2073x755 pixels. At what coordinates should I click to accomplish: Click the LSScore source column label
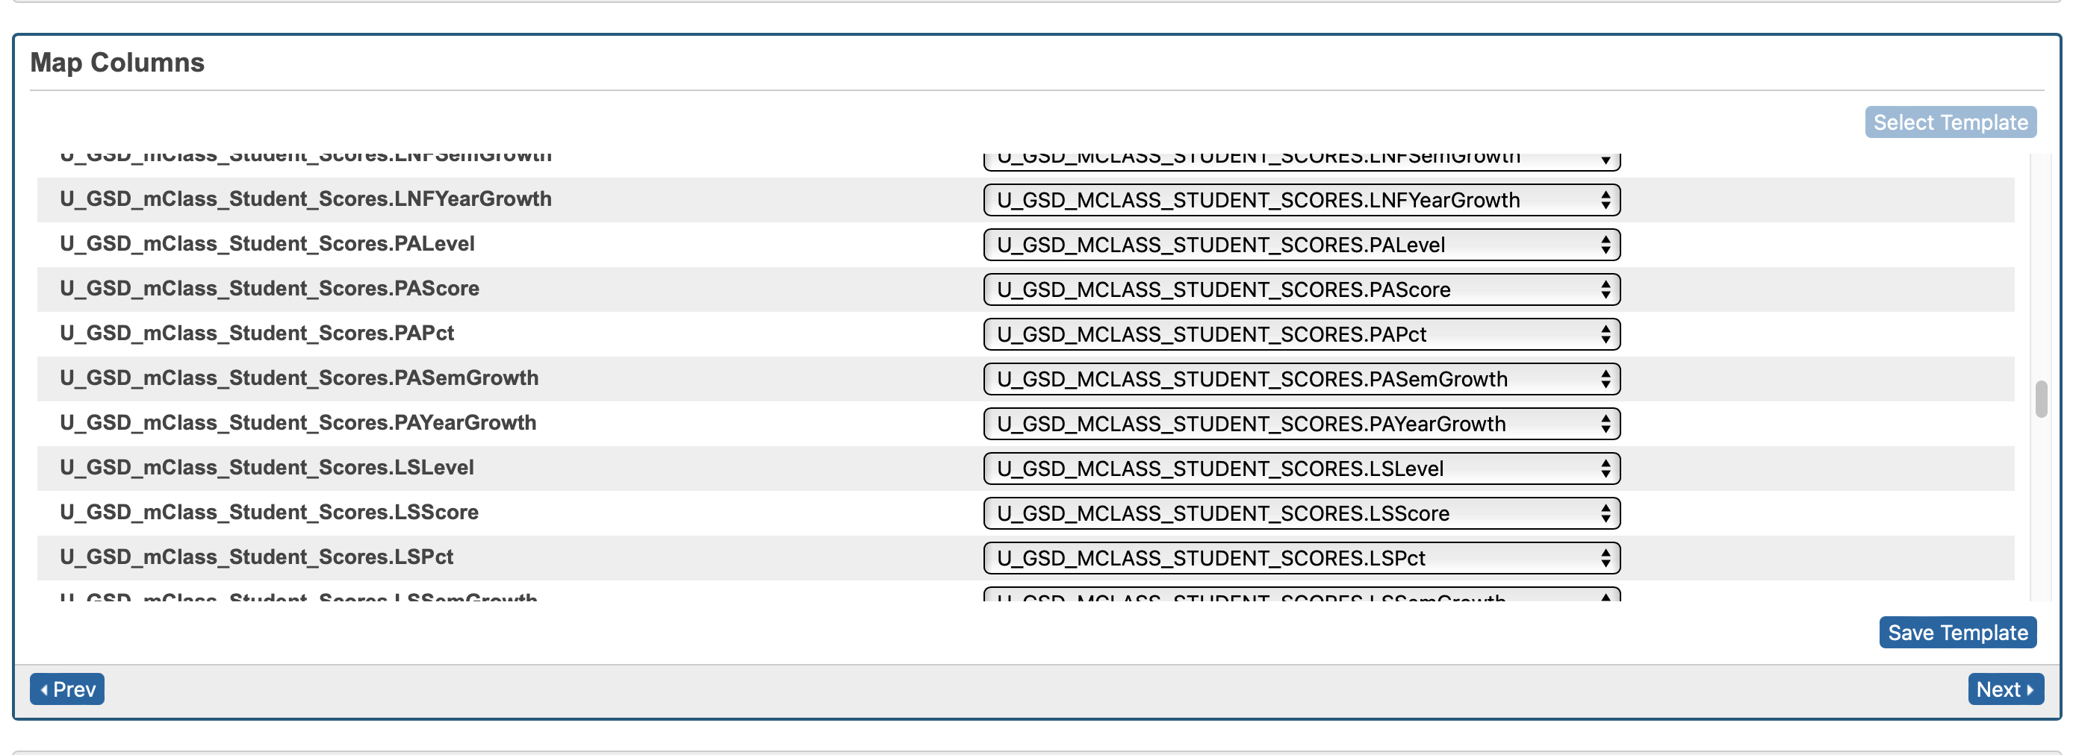click(x=269, y=513)
